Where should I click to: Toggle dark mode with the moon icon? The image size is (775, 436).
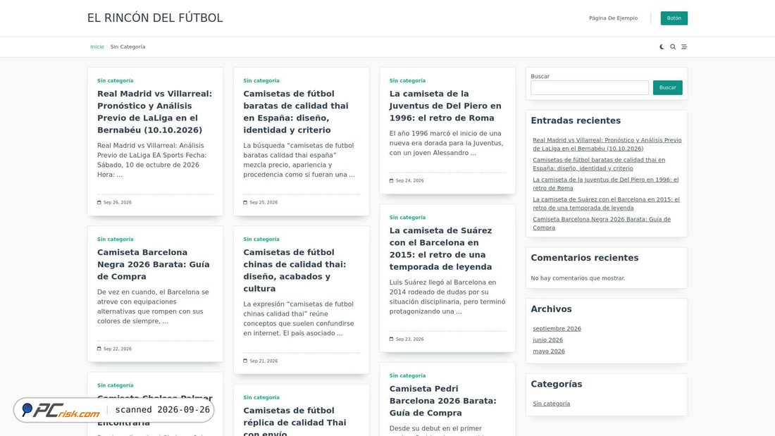pos(662,47)
